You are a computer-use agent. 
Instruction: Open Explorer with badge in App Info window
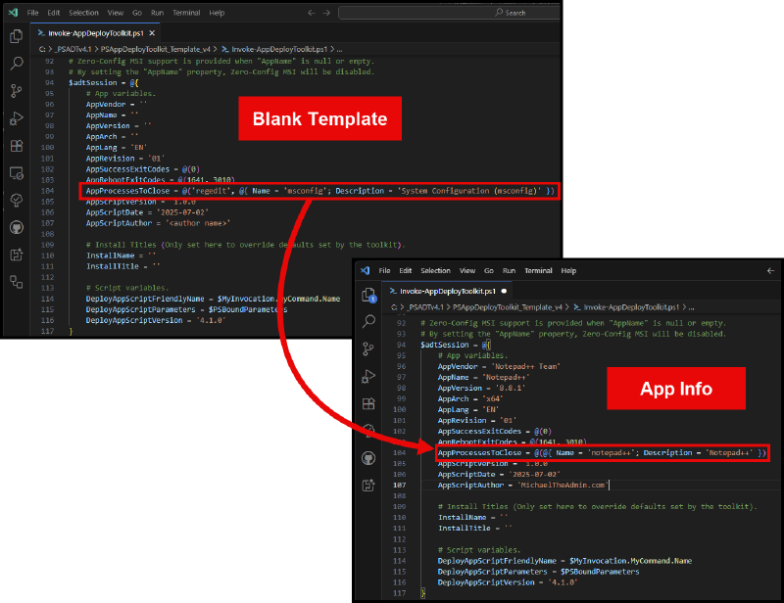(x=368, y=295)
